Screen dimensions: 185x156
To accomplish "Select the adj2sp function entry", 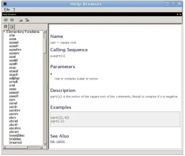I will (14, 78).
